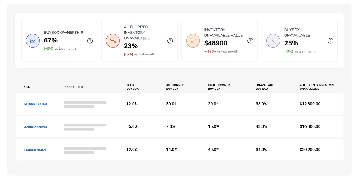Open help tooltip for Authorized Inventory Unavailable
The image size is (360, 183).
pyautogui.click(x=170, y=41)
